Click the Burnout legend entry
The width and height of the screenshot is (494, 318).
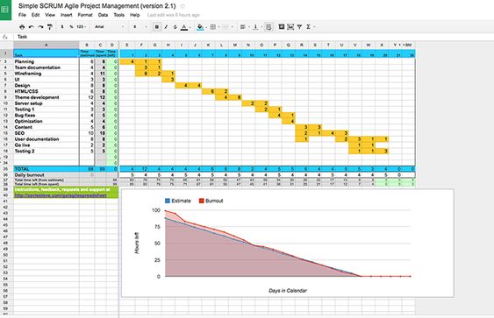(x=211, y=201)
